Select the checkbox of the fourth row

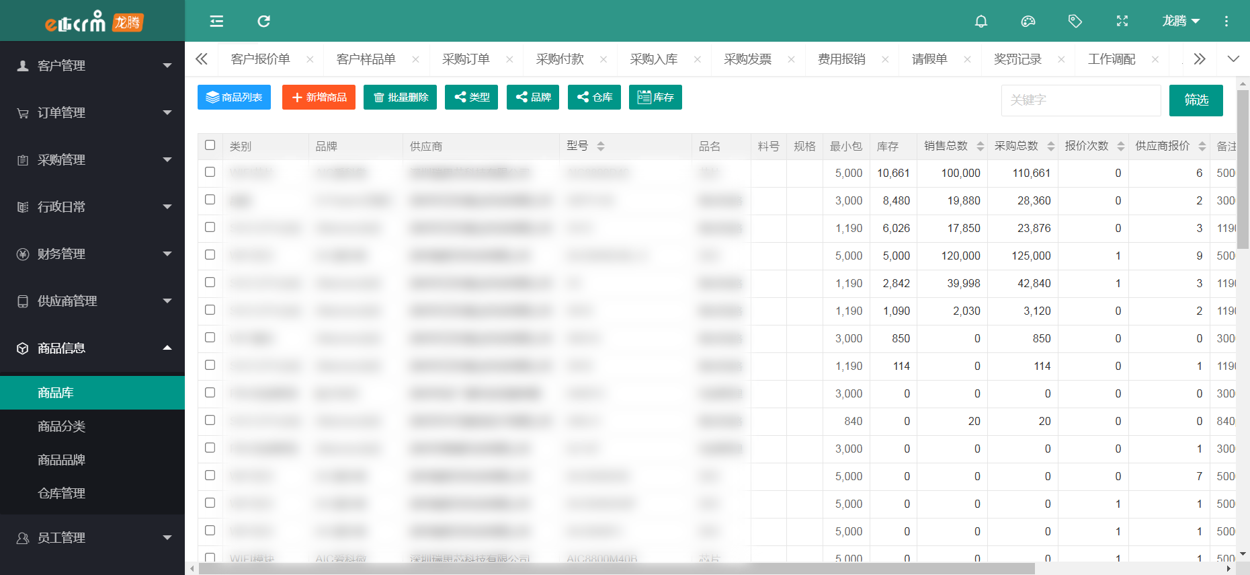click(210, 255)
